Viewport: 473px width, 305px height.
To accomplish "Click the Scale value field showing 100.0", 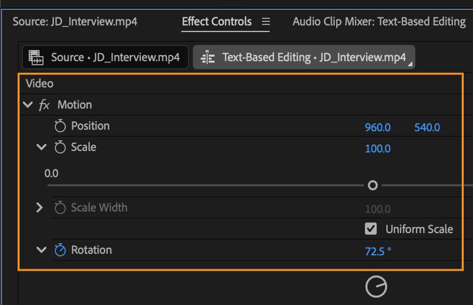I will click(x=376, y=147).
